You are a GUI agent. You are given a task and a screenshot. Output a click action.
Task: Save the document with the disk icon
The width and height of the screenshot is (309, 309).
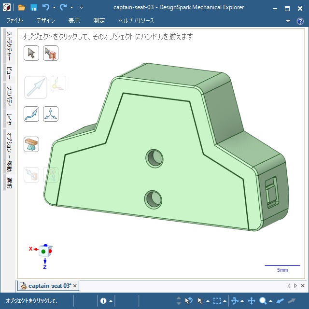pyautogui.click(x=34, y=8)
